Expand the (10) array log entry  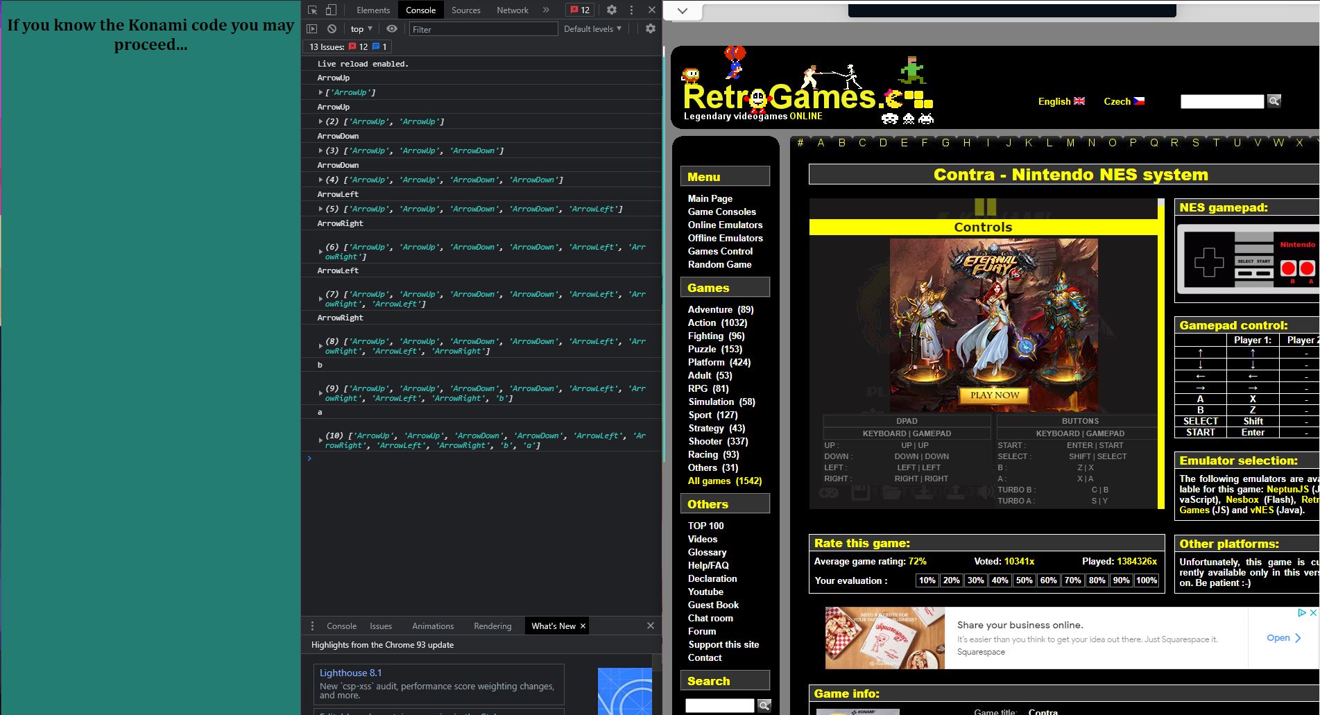tap(320, 440)
